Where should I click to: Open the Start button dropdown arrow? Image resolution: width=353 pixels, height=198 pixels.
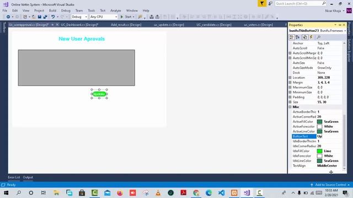click(x=133, y=17)
